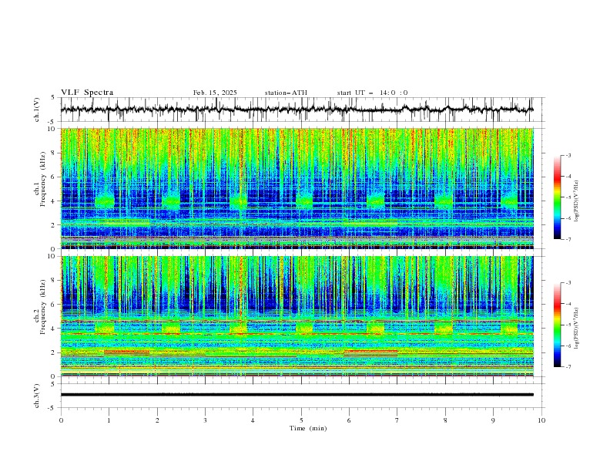Click the "station=ATH" header label
Screen dimensions: 610x472
286,93
